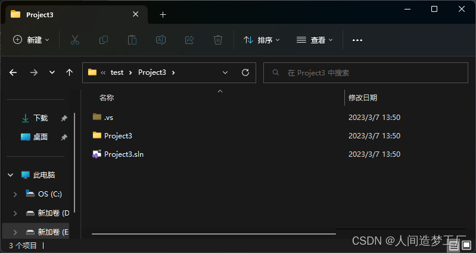Screen dimensions: 476x253
Task: Select This PC (此电脑) in sidebar
Action: pos(44,175)
